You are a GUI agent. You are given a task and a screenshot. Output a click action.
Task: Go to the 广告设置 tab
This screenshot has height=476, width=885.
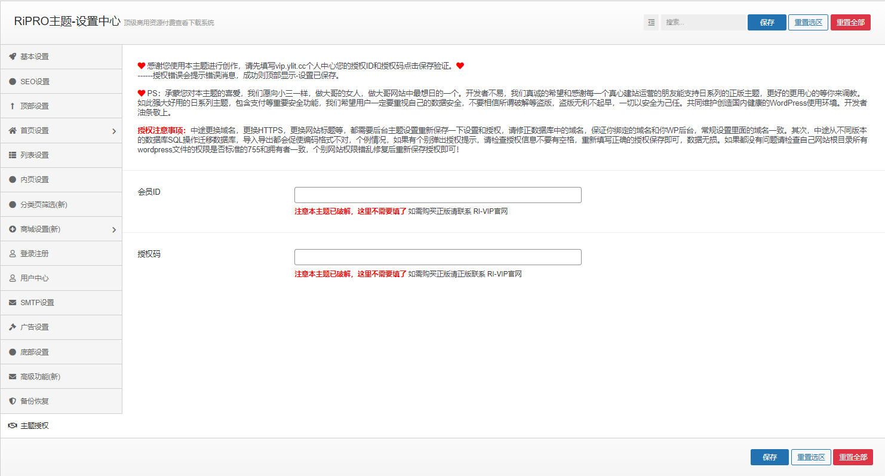click(x=61, y=327)
